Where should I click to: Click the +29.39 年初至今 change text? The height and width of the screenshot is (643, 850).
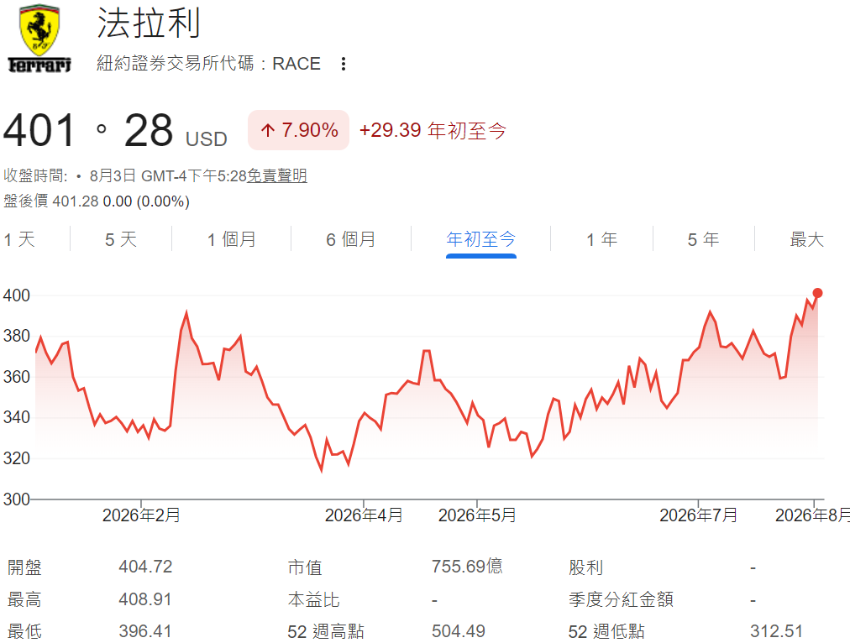tap(433, 131)
